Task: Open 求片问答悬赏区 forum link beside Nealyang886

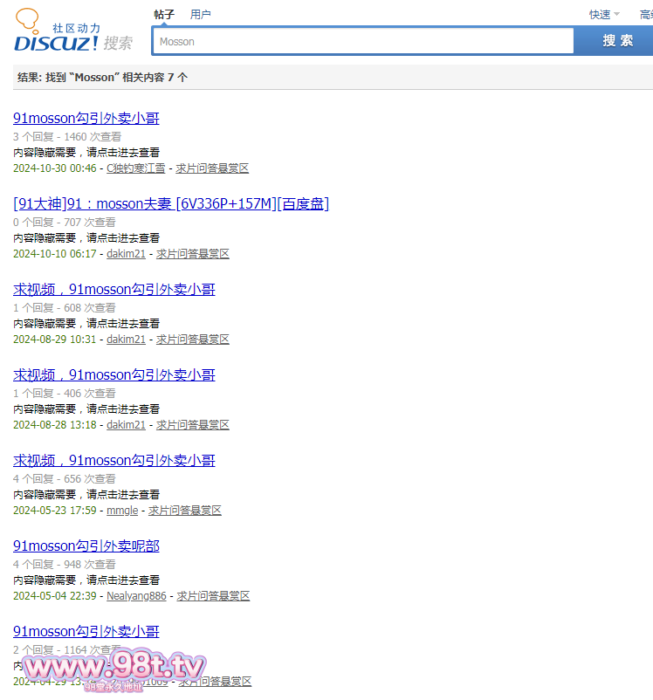Action: pos(213,596)
